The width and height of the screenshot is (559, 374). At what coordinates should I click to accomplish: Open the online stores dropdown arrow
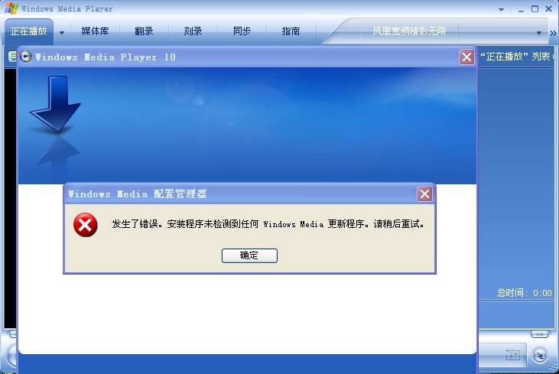[539, 32]
